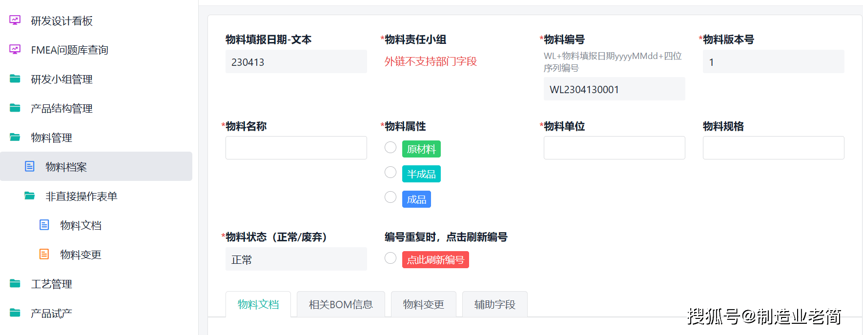Viewport: 863px width, 335px height.
Task: Select the 点此刷新编号 radio option
Action: click(390, 258)
